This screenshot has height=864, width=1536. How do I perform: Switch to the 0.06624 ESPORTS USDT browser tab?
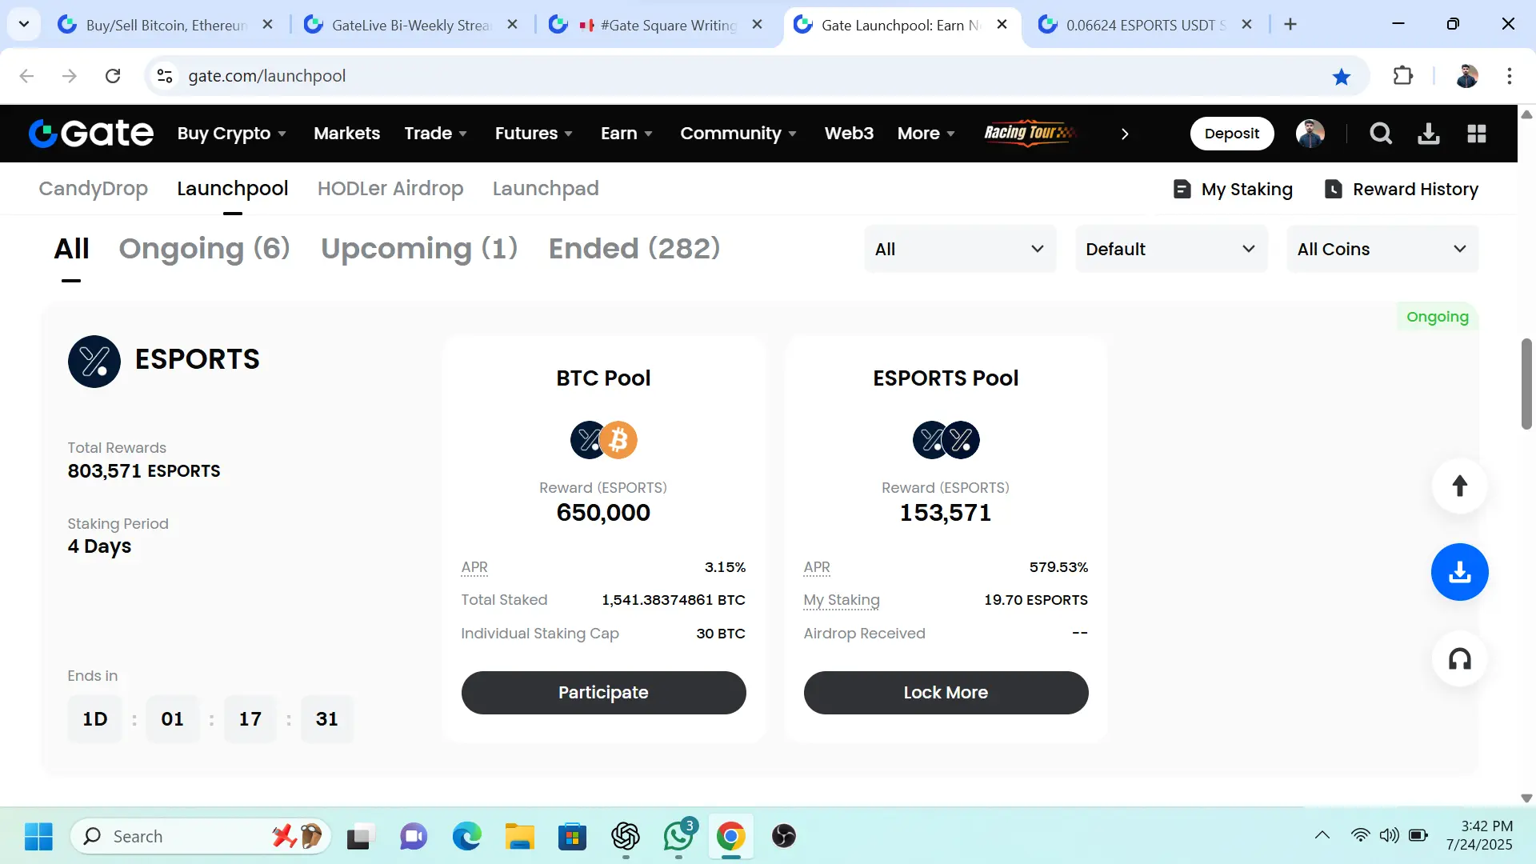coord(1145,25)
